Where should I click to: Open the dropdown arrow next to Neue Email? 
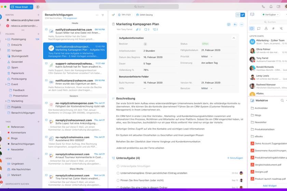31,7
